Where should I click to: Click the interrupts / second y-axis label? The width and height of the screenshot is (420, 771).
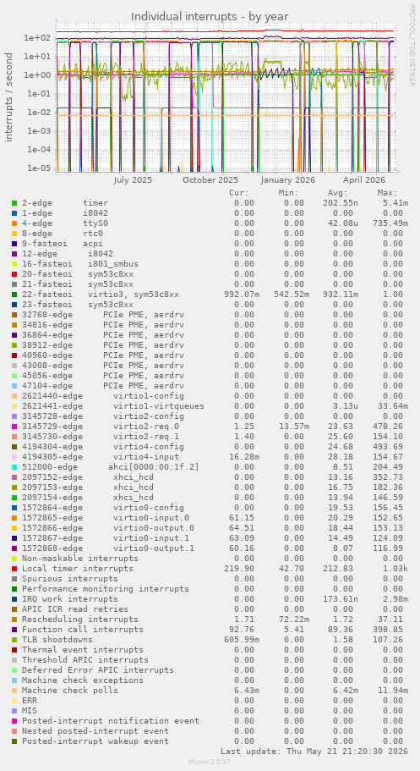pyautogui.click(x=8, y=96)
